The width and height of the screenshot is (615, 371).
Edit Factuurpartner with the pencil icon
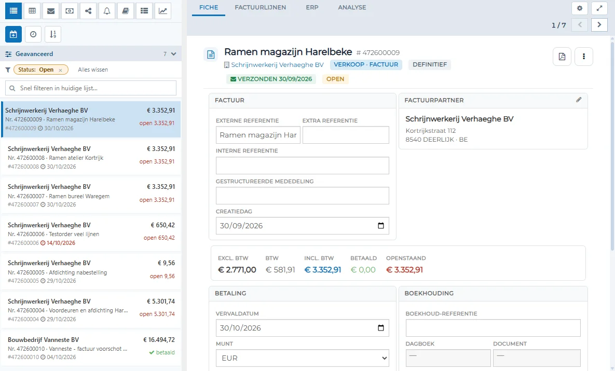click(x=579, y=100)
